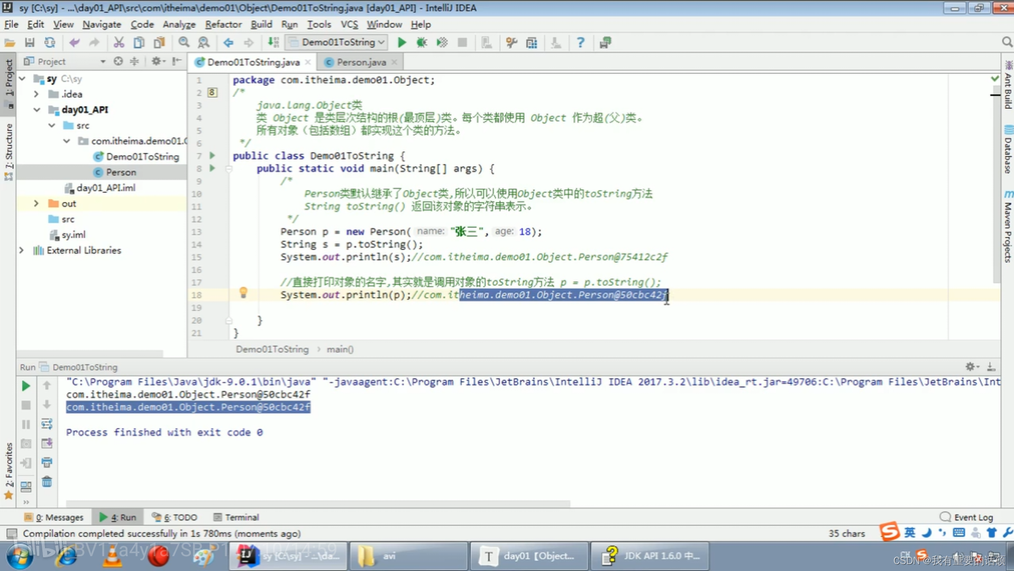Click the Undo arrow icon
The image size is (1014, 571).
point(74,43)
